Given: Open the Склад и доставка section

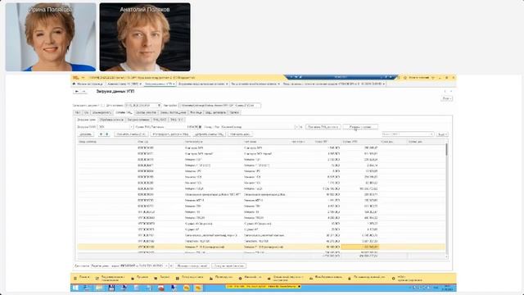Looking at the screenshot, I should pyautogui.click(x=189, y=278).
